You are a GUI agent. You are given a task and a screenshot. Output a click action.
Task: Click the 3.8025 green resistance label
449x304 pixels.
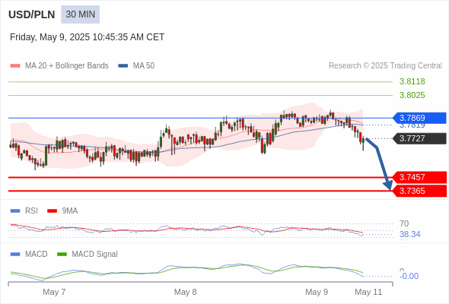pyautogui.click(x=412, y=95)
